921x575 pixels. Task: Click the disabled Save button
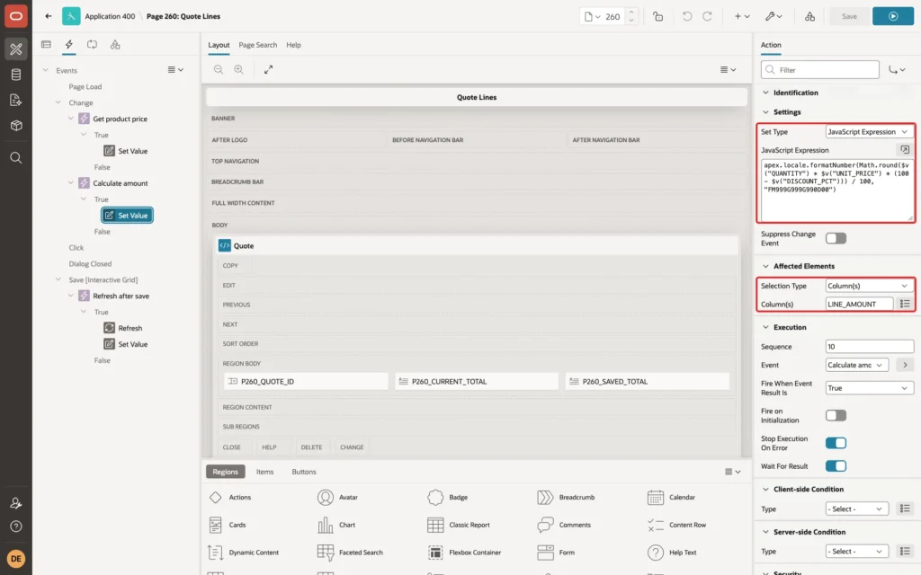pos(849,16)
